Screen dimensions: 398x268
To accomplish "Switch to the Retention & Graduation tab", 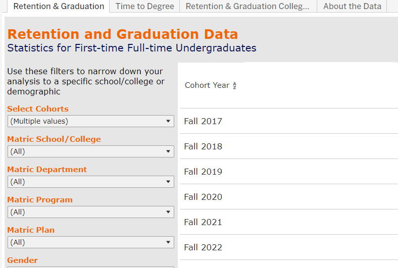I will [59, 7].
